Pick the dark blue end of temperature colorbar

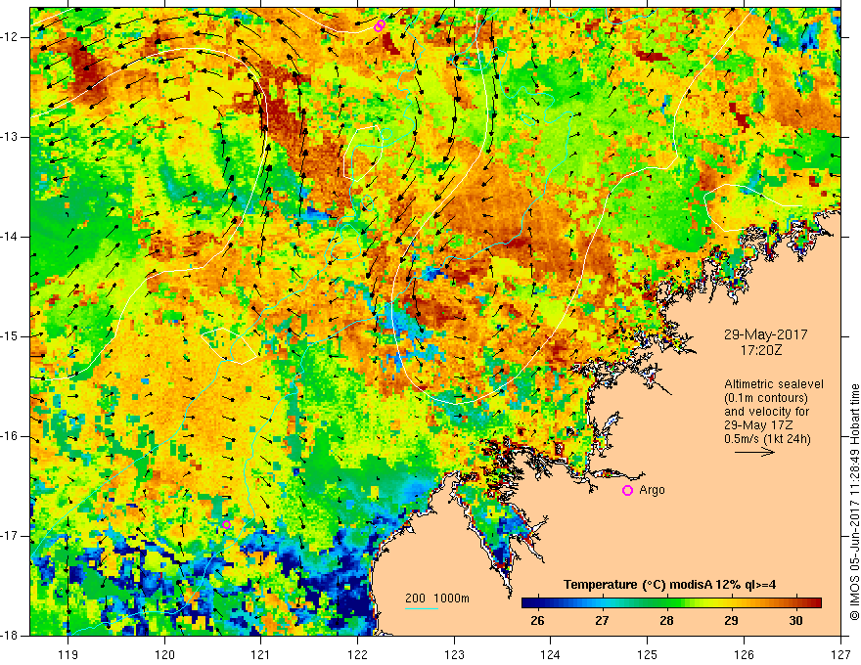pyautogui.click(x=525, y=603)
